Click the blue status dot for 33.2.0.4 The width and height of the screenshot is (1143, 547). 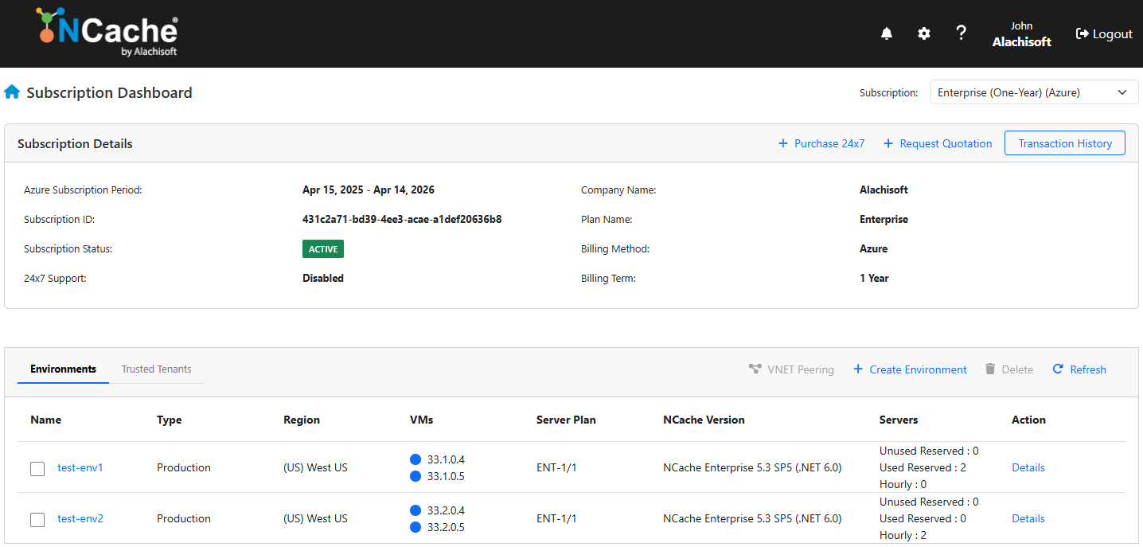click(415, 510)
